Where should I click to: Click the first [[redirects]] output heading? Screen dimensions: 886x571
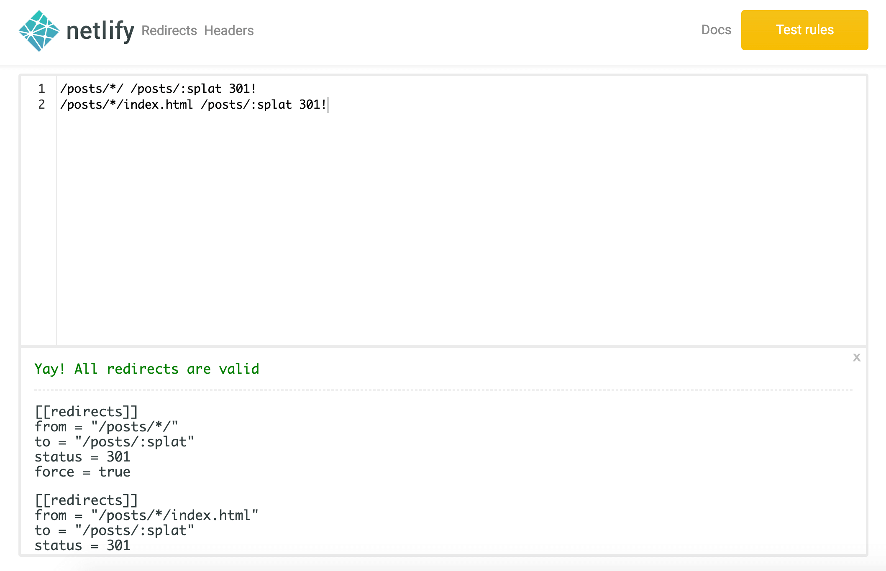coord(86,412)
